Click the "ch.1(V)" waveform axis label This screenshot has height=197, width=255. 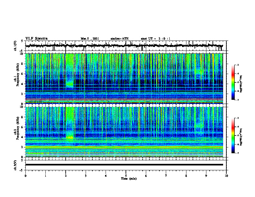click(15, 46)
